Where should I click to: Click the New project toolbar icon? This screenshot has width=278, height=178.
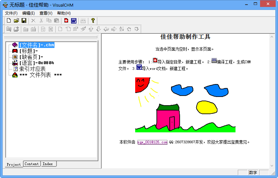point(9,21)
